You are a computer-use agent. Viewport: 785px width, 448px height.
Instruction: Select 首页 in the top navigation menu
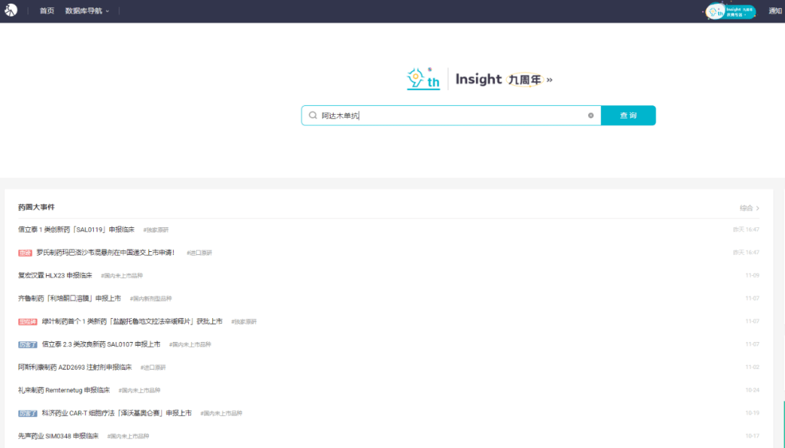click(47, 11)
